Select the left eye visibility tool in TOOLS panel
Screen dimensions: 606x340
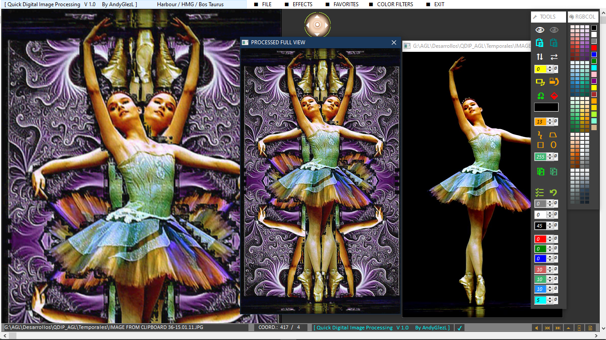[539, 29]
